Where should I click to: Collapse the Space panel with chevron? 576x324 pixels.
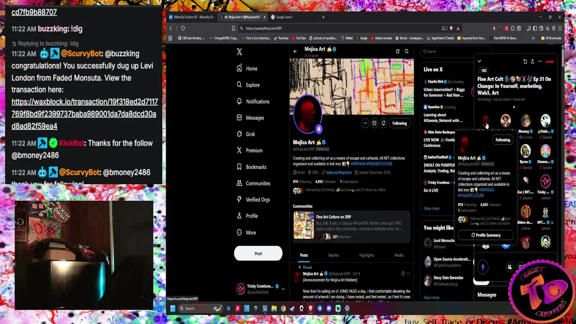tap(479, 61)
